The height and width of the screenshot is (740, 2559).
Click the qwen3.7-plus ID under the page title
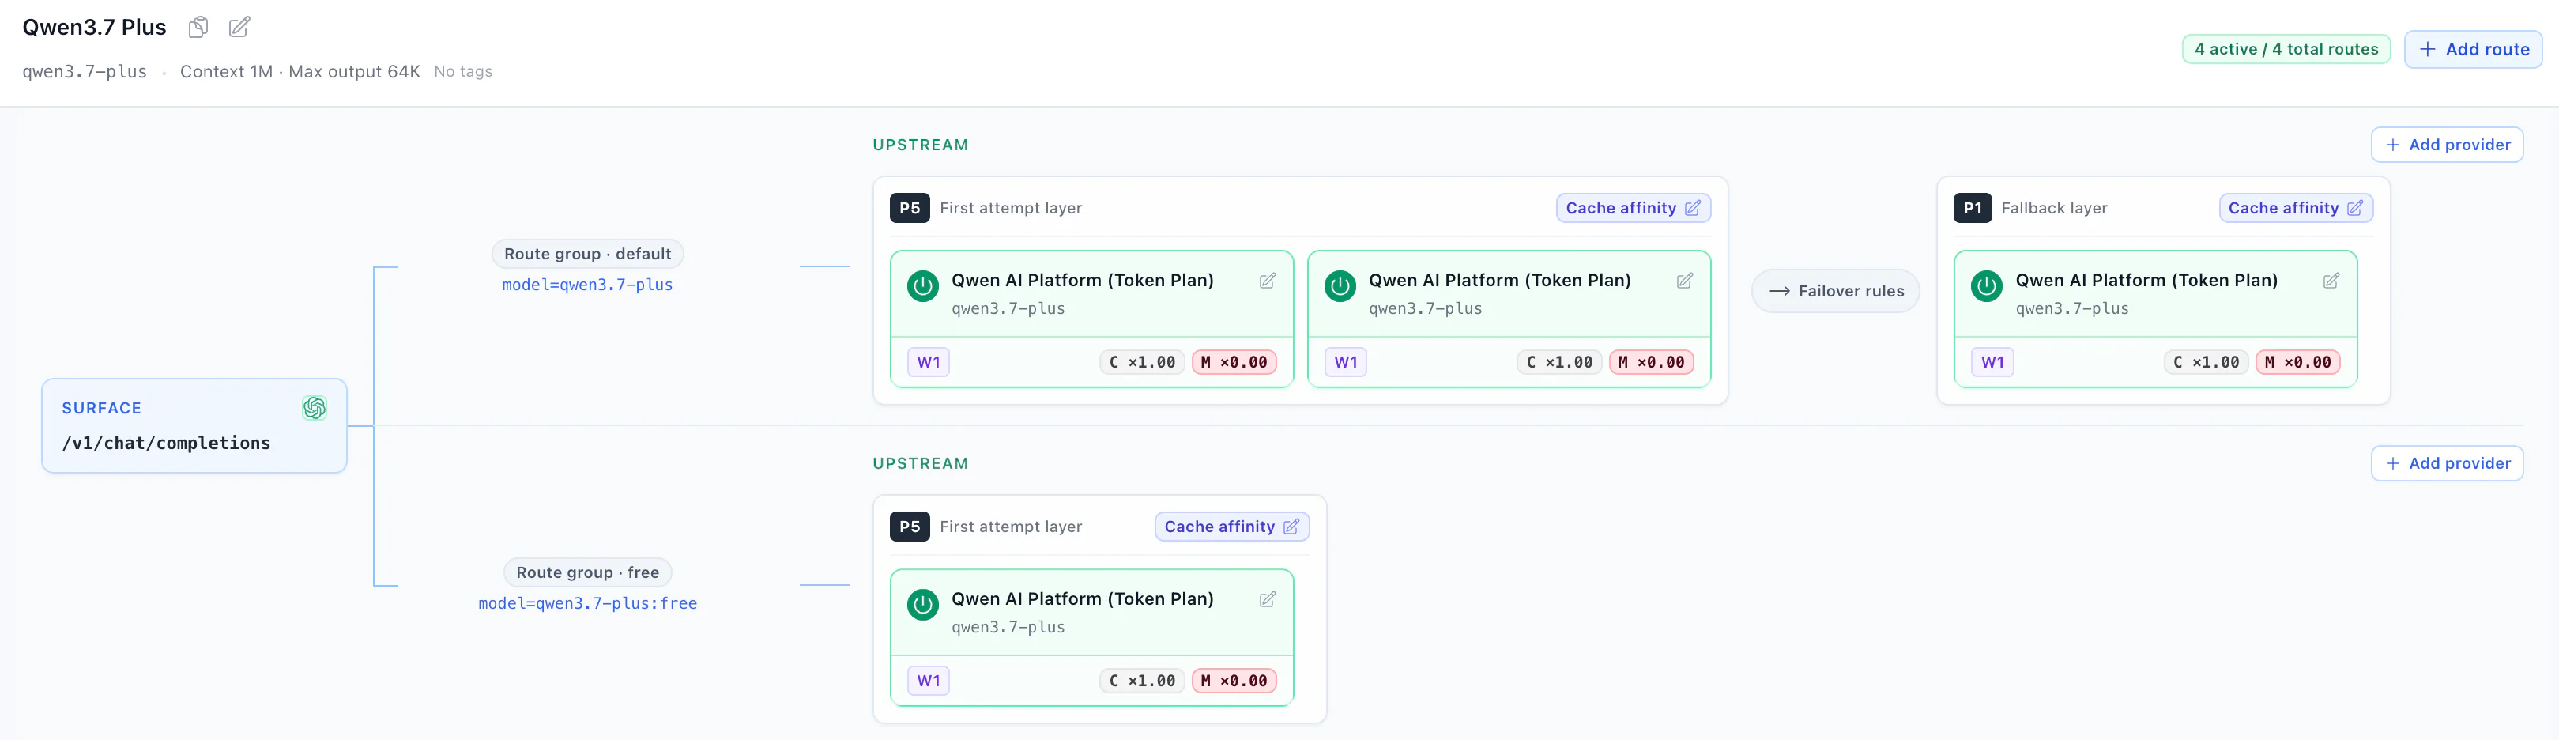(x=85, y=71)
